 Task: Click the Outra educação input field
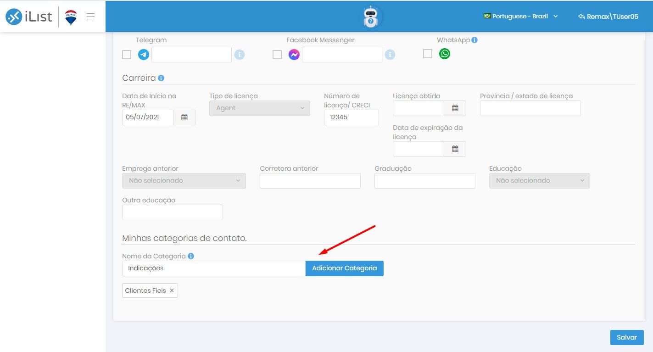pos(173,212)
